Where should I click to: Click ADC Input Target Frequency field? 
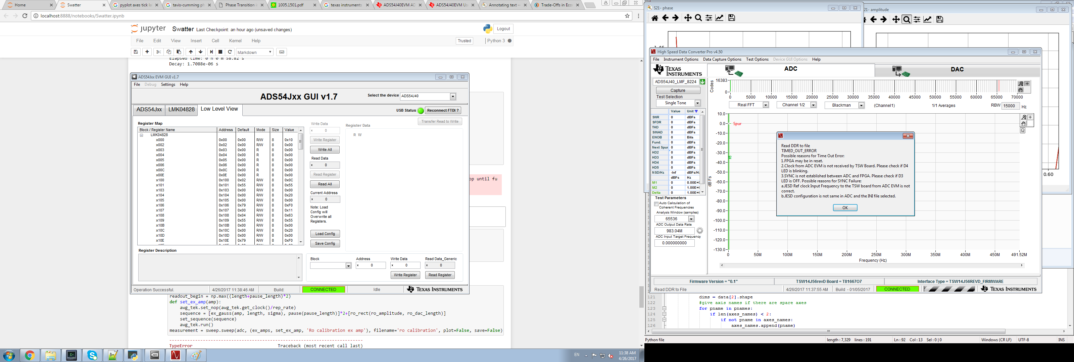point(674,243)
